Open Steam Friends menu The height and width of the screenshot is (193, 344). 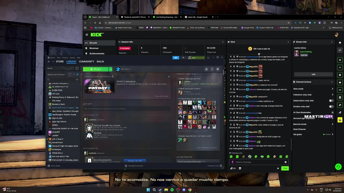(65, 58)
